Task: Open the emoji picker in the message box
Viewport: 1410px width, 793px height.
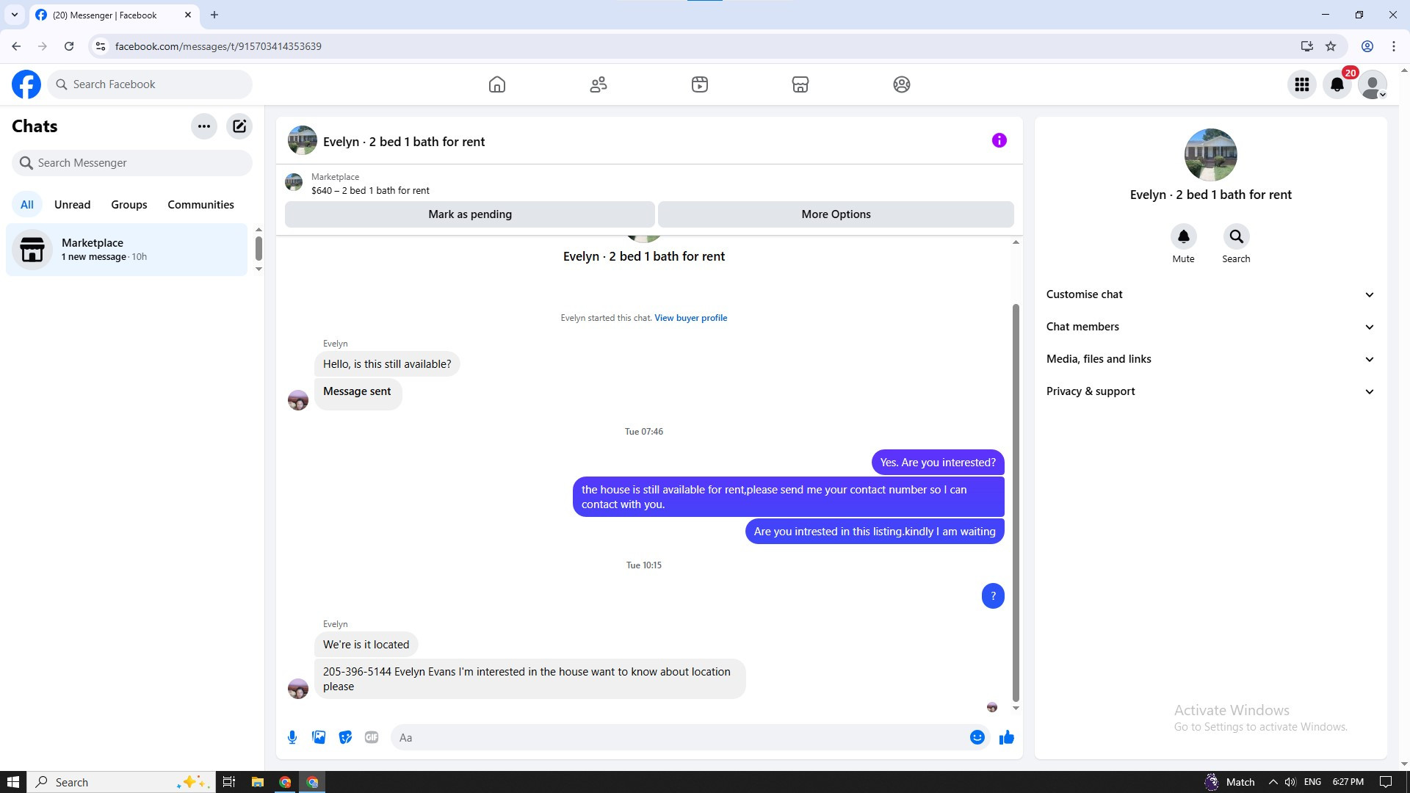Action: click(977, 737)
